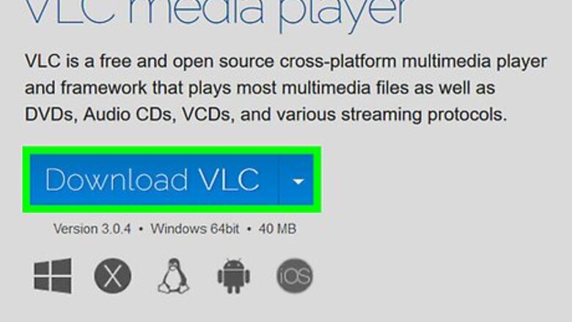
Task: Choose the macOS X circle icon
Action: click(112, 276)
